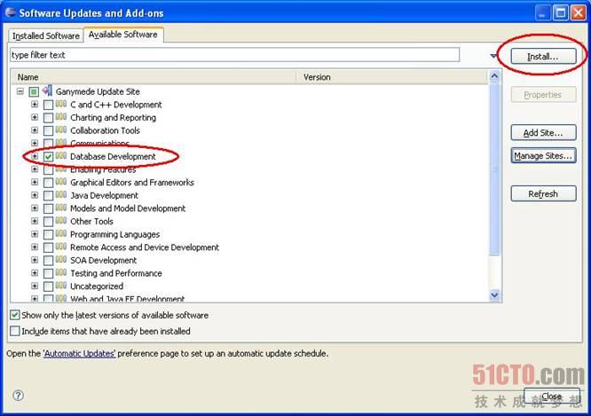Select the Available Software tab
The height and width of the screenshot is (416, 591).
[123, 35]
